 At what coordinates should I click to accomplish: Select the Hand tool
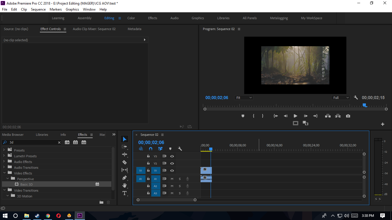pyautogui.click(x=125, y=185)
